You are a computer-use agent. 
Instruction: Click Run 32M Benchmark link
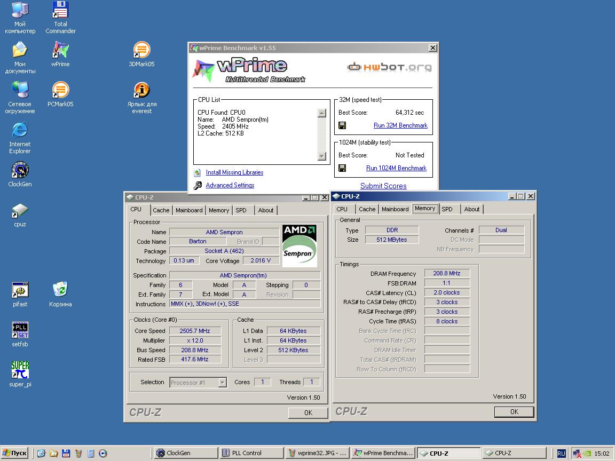tap(400, 125)
